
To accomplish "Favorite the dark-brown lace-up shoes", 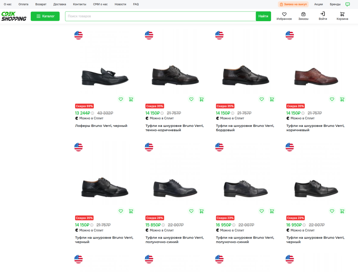I will click(191, 99).
